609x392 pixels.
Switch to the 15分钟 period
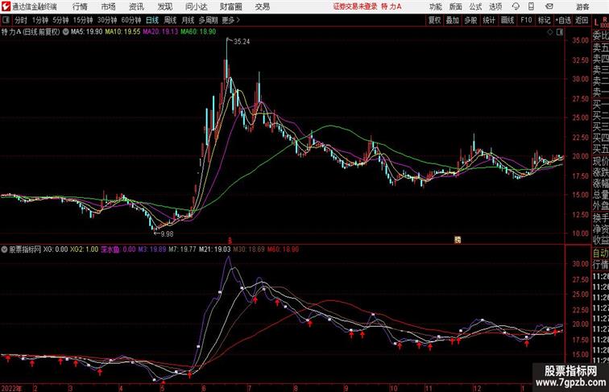tap(83, 20)
